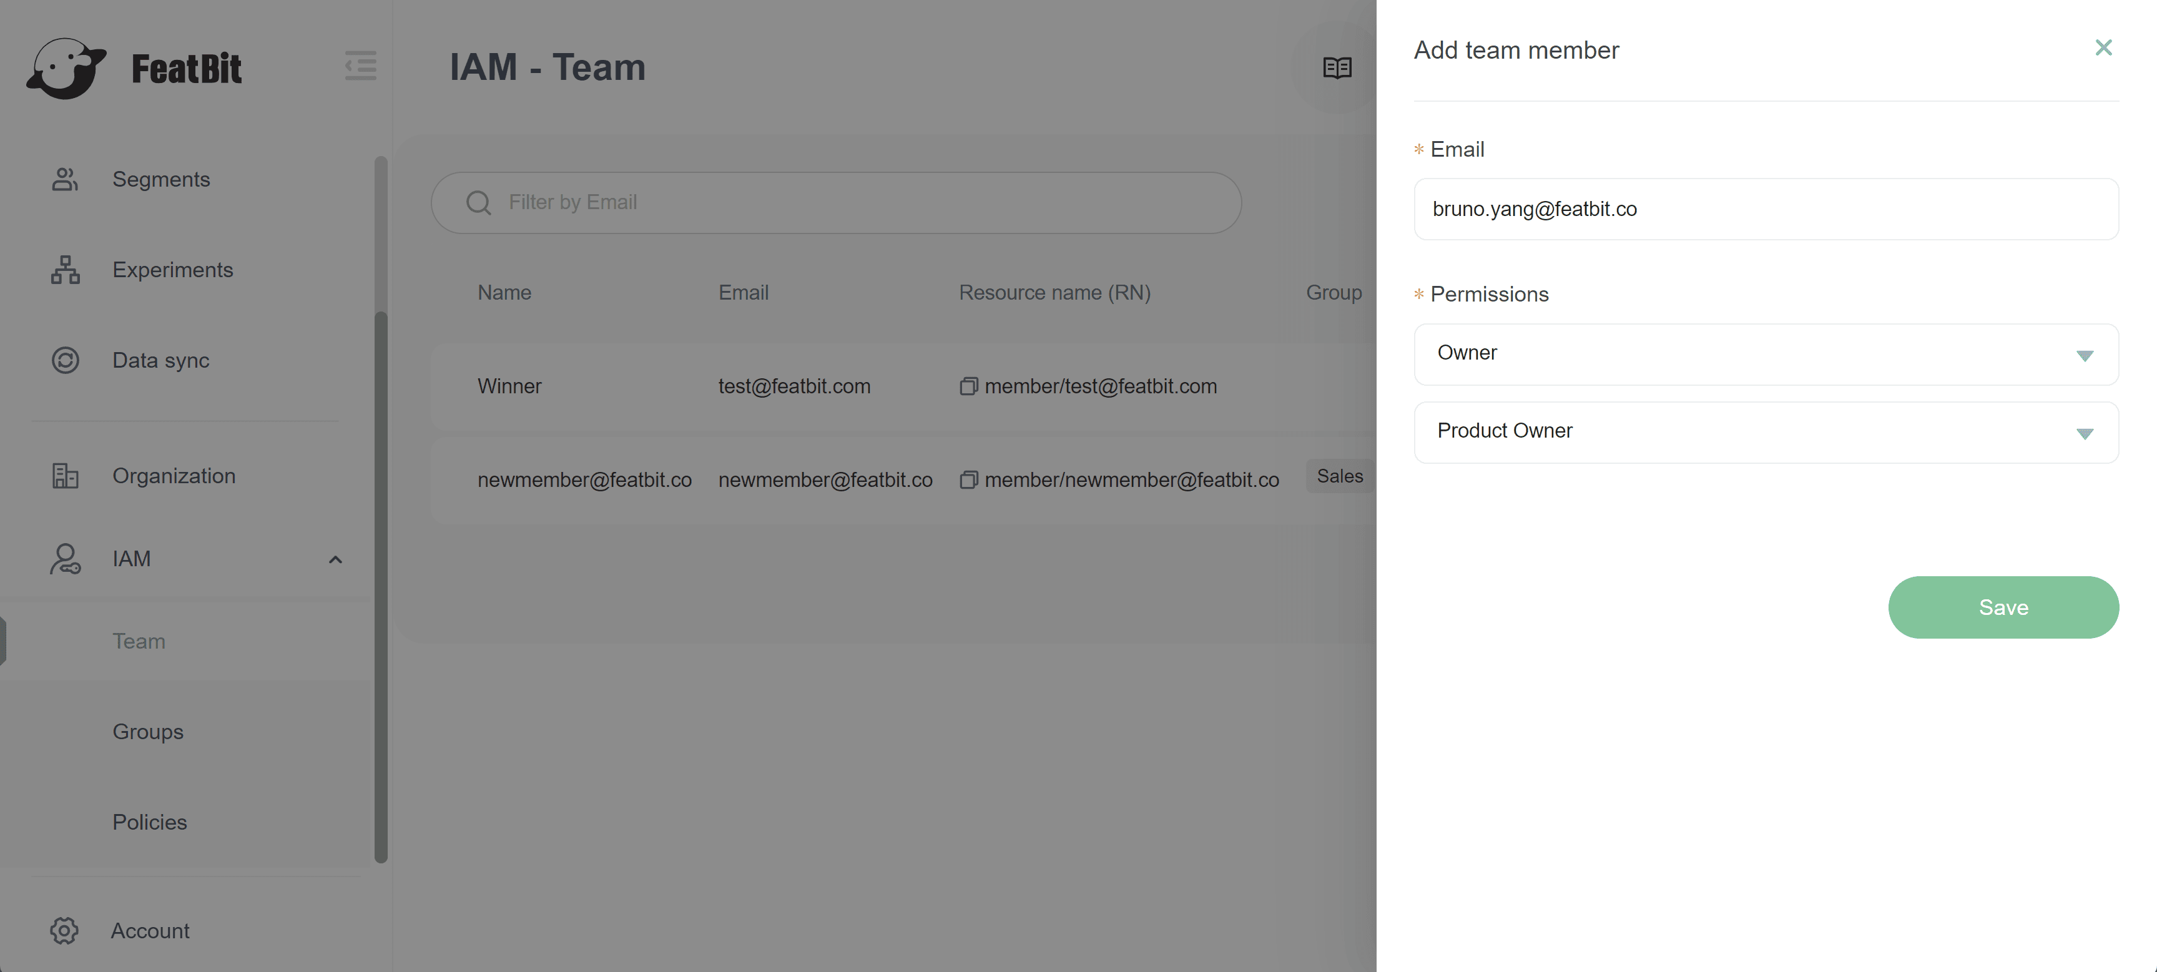Click the Email input field
The width and height of the screenshot is (2157, 972).
1765,209
